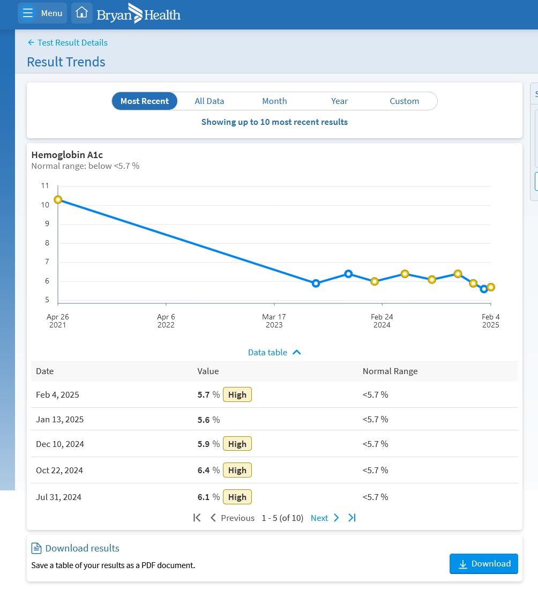This screenshot has width=538, height=589.
Task: Download results as PDF
Action: (x=483, y=563)
